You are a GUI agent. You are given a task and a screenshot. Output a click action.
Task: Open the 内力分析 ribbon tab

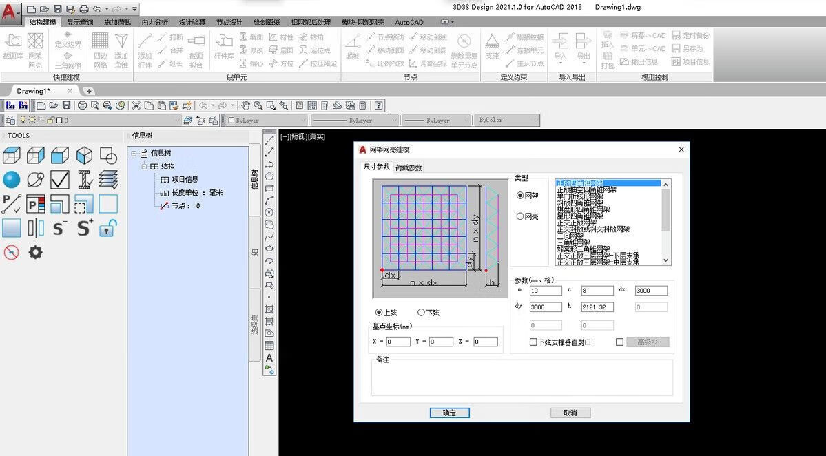154,22
